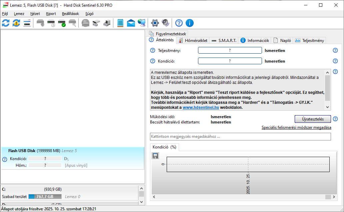Screen dimensions: 344x212
Task: Open the Riport menu
Action: pos(51,14)
